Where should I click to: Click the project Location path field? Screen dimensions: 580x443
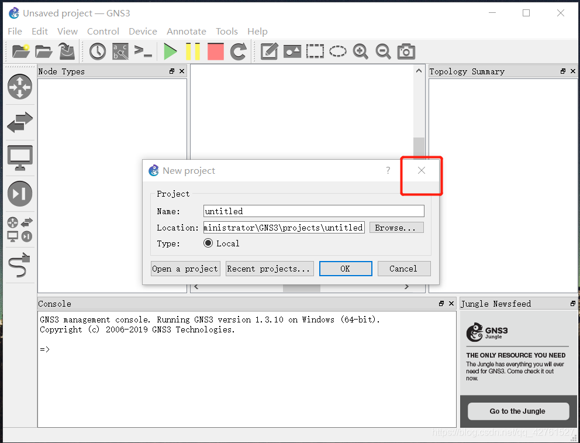[x=284, y=228]
